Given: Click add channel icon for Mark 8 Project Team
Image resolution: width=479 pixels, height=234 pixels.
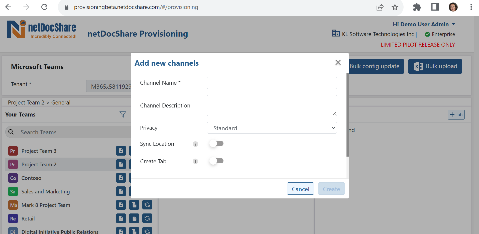Looking at the screenshot, I should [x=121, y=205].
